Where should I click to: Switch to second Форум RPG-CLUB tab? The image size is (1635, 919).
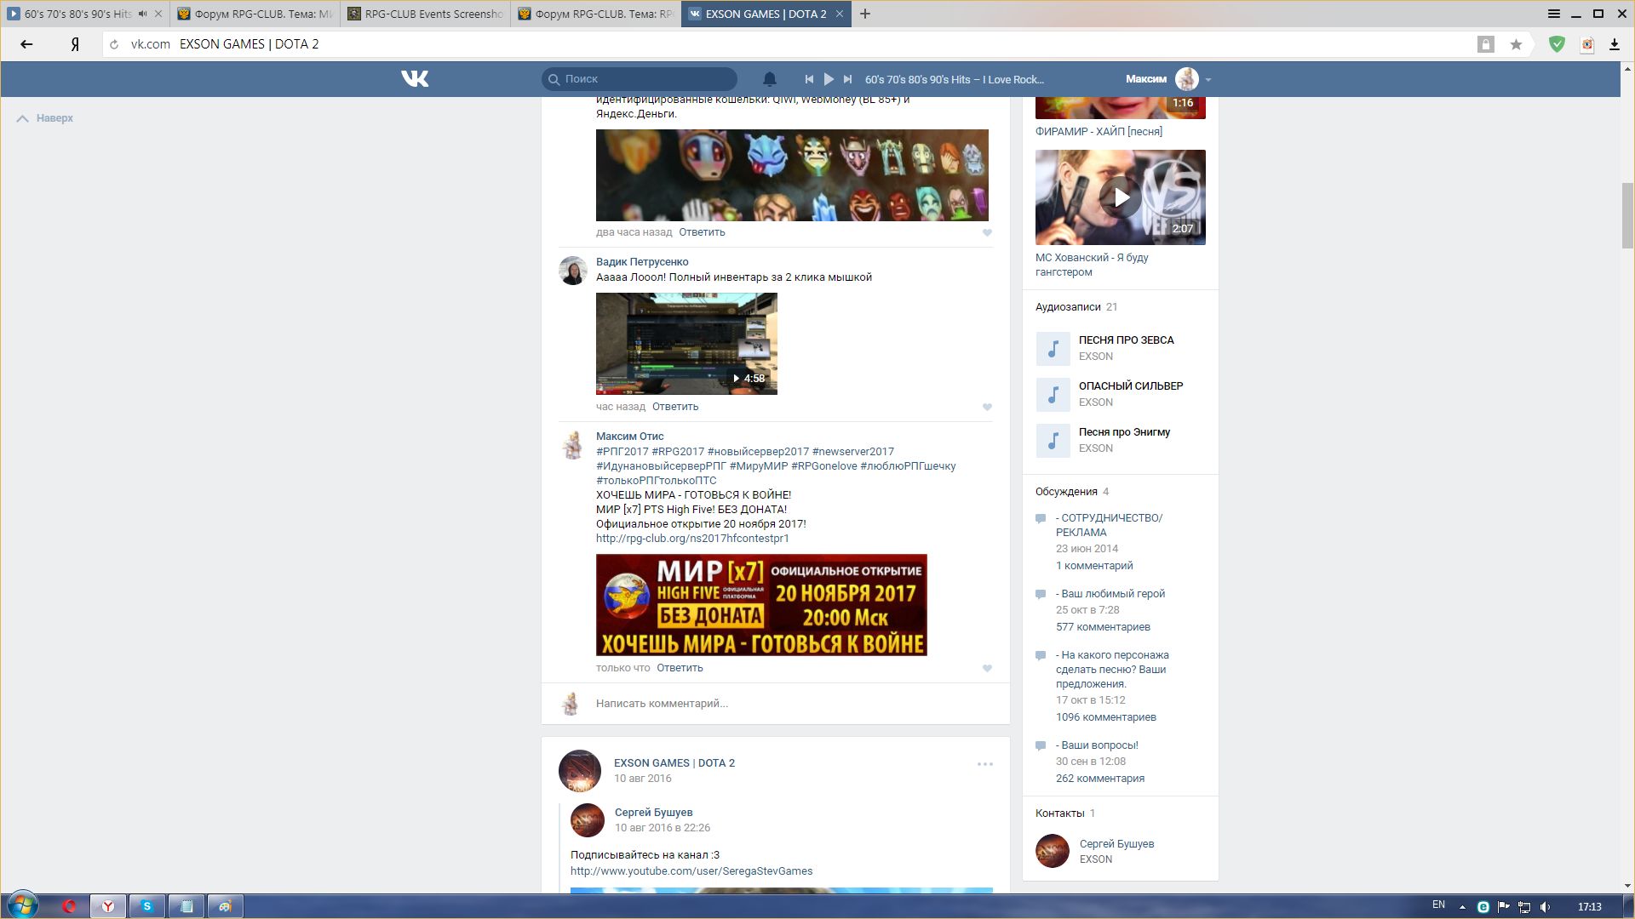pos(595,14)
